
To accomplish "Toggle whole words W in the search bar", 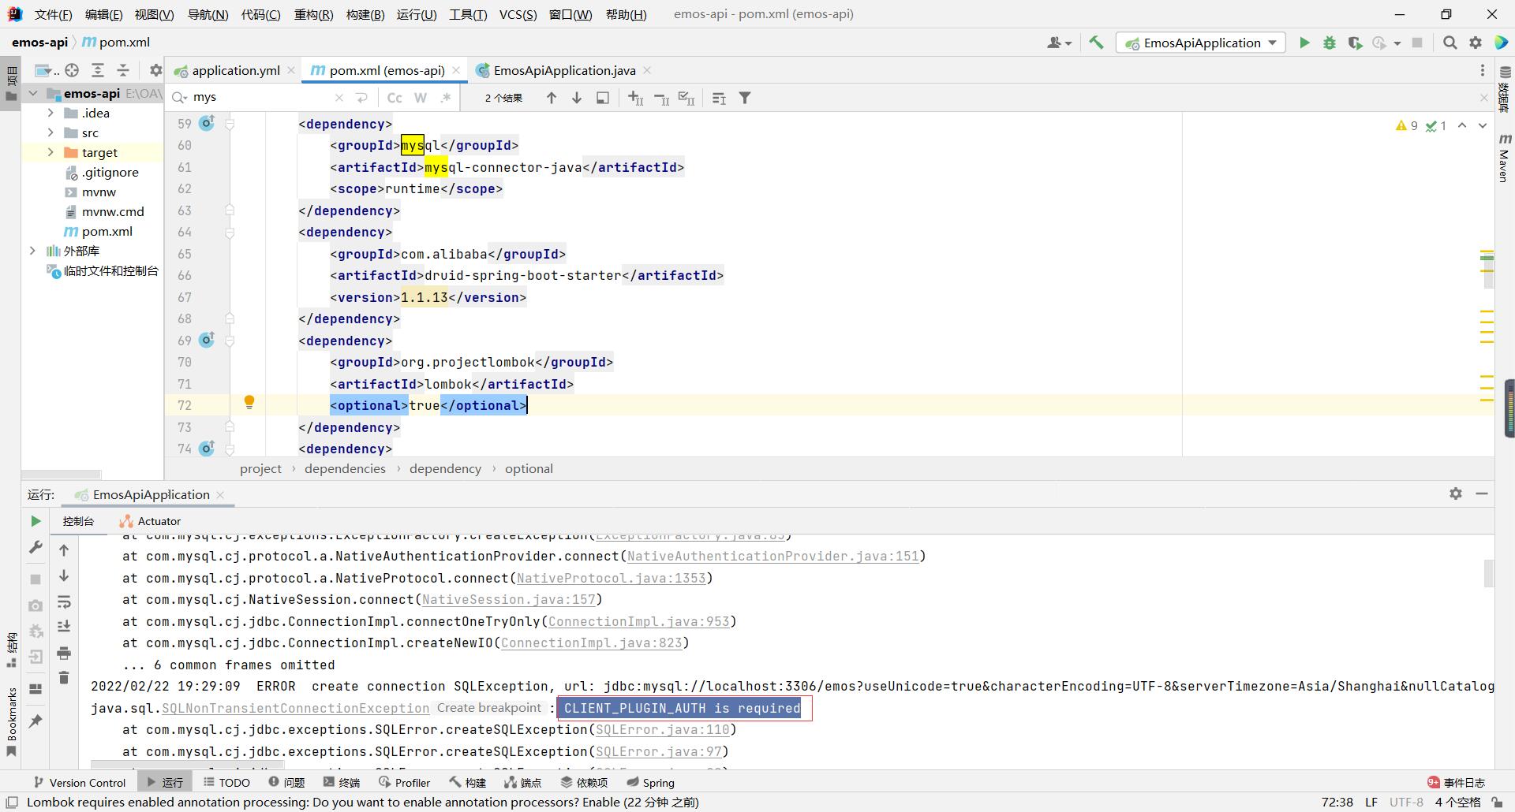I will 421,98.
